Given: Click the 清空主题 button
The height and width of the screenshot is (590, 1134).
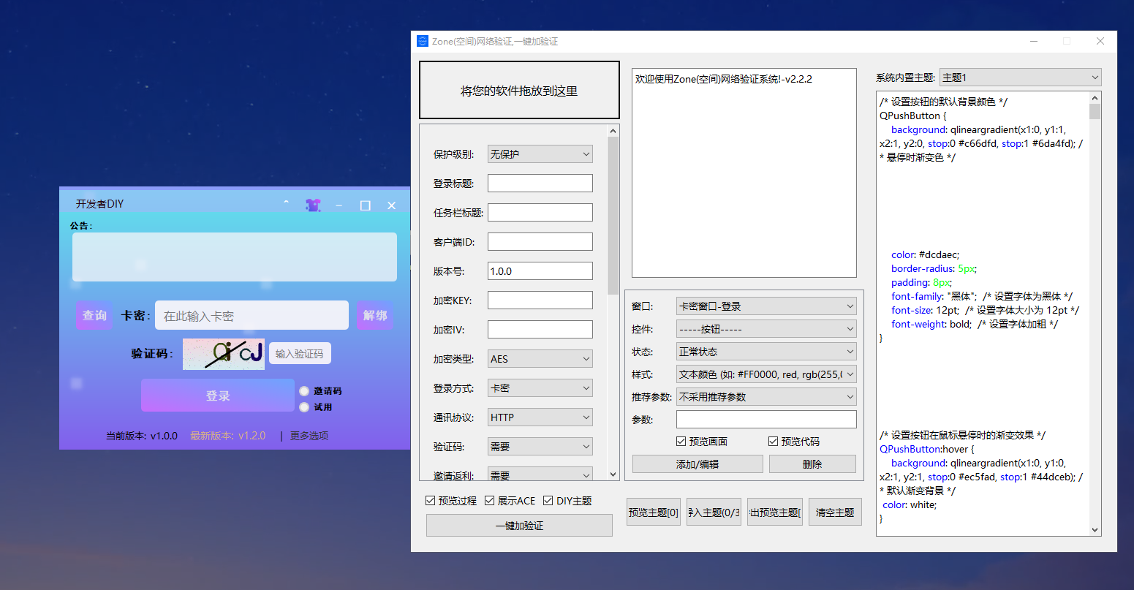Looking at the screenshot, I should (x=835, y=513).
